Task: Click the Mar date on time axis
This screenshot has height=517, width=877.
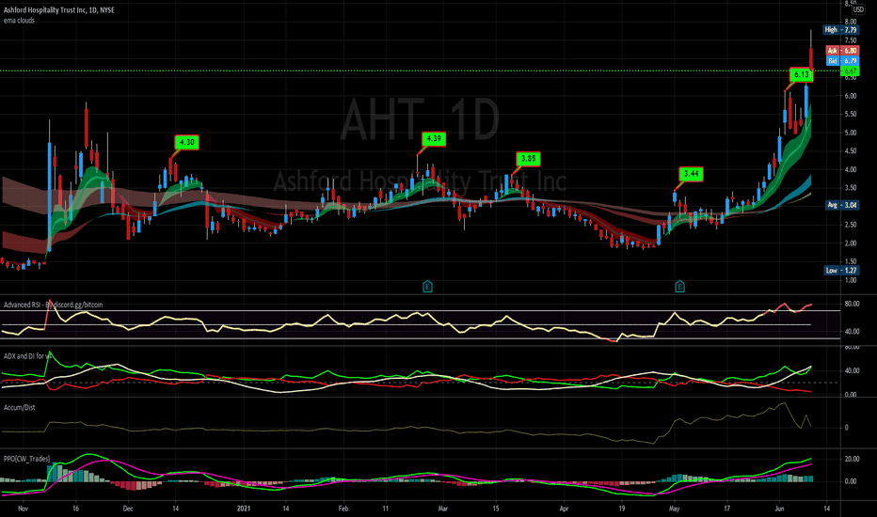Action: [x=443, y=509]
